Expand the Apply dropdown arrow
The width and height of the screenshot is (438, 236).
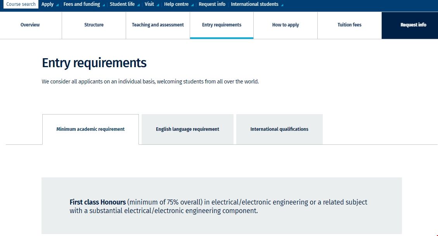pyautogui.click(x=57, y=5)
